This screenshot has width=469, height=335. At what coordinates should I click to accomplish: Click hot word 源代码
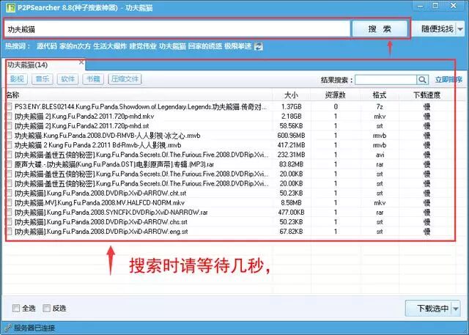click(47, 46)
